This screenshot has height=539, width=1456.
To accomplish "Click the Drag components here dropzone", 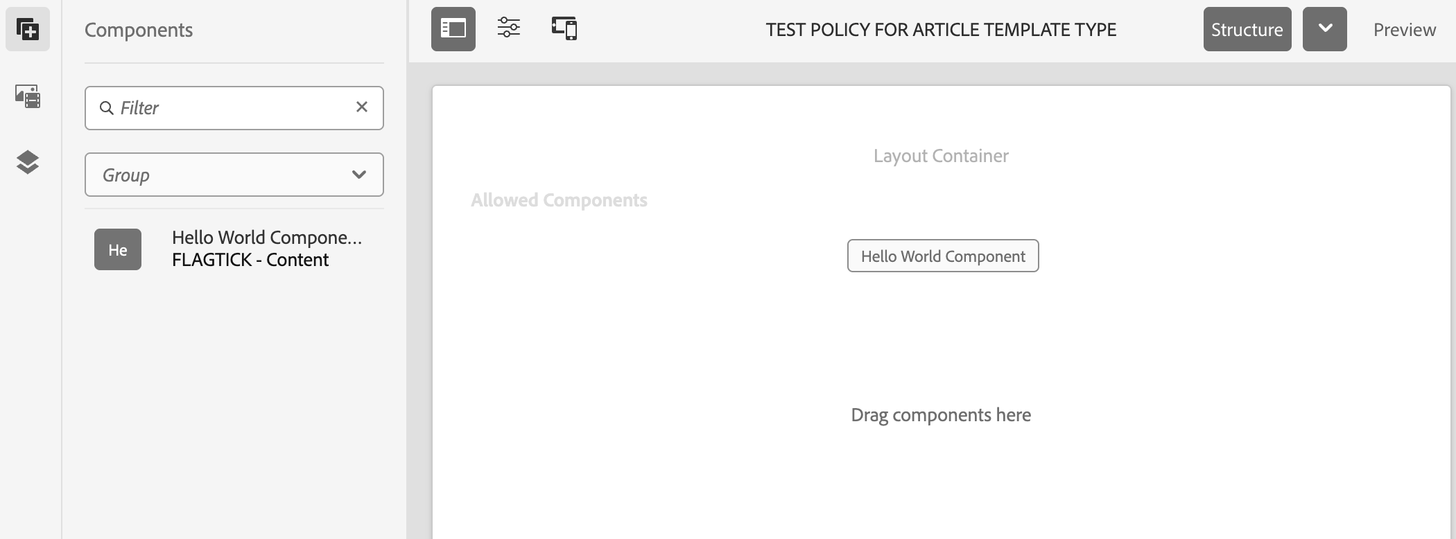I will [941, 415].
